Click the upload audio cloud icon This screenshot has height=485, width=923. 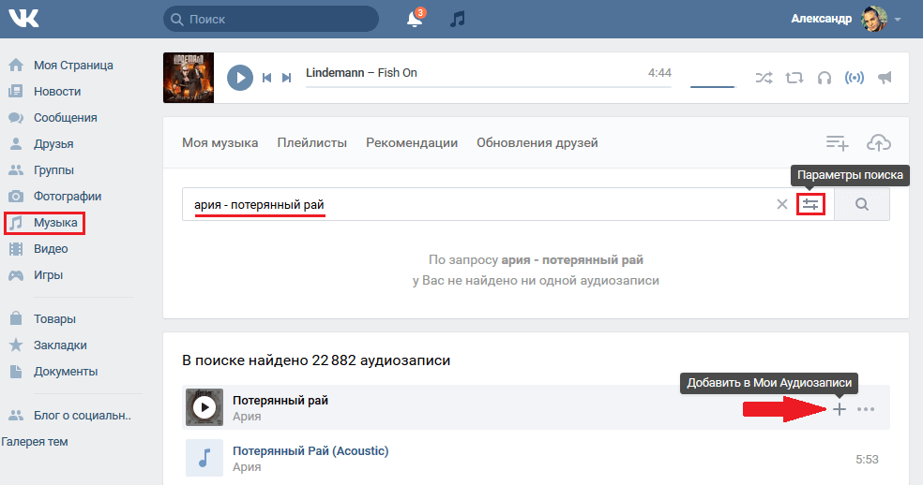tap(879, 143)
